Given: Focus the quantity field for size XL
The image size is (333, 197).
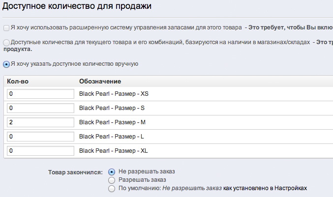Looking at the screenshot, I should click(40, 150).
